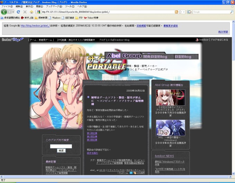Screen dimensions: 235x183
Task: Open the ツール (Tools) menu
Action: point(70,7)
